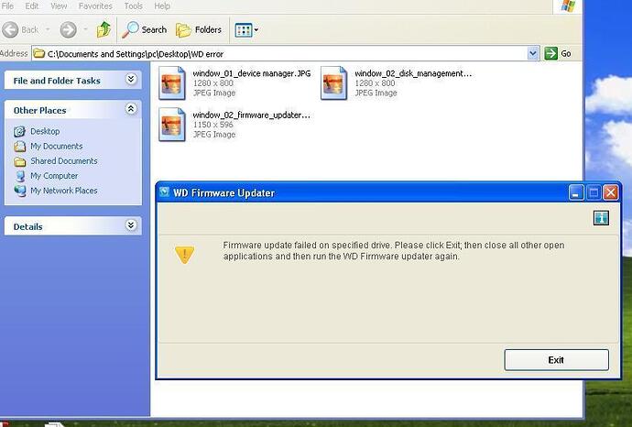The height and width of the screenshot is (427, 632).
Task: Select window_01_device manager.JPG file icon
Action: (171, 82)
